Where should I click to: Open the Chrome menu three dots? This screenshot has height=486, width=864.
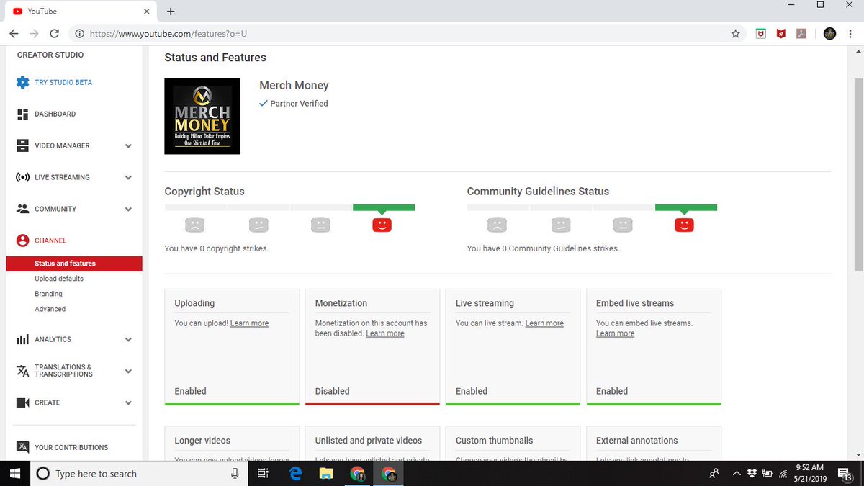click(x=850, y=33)
